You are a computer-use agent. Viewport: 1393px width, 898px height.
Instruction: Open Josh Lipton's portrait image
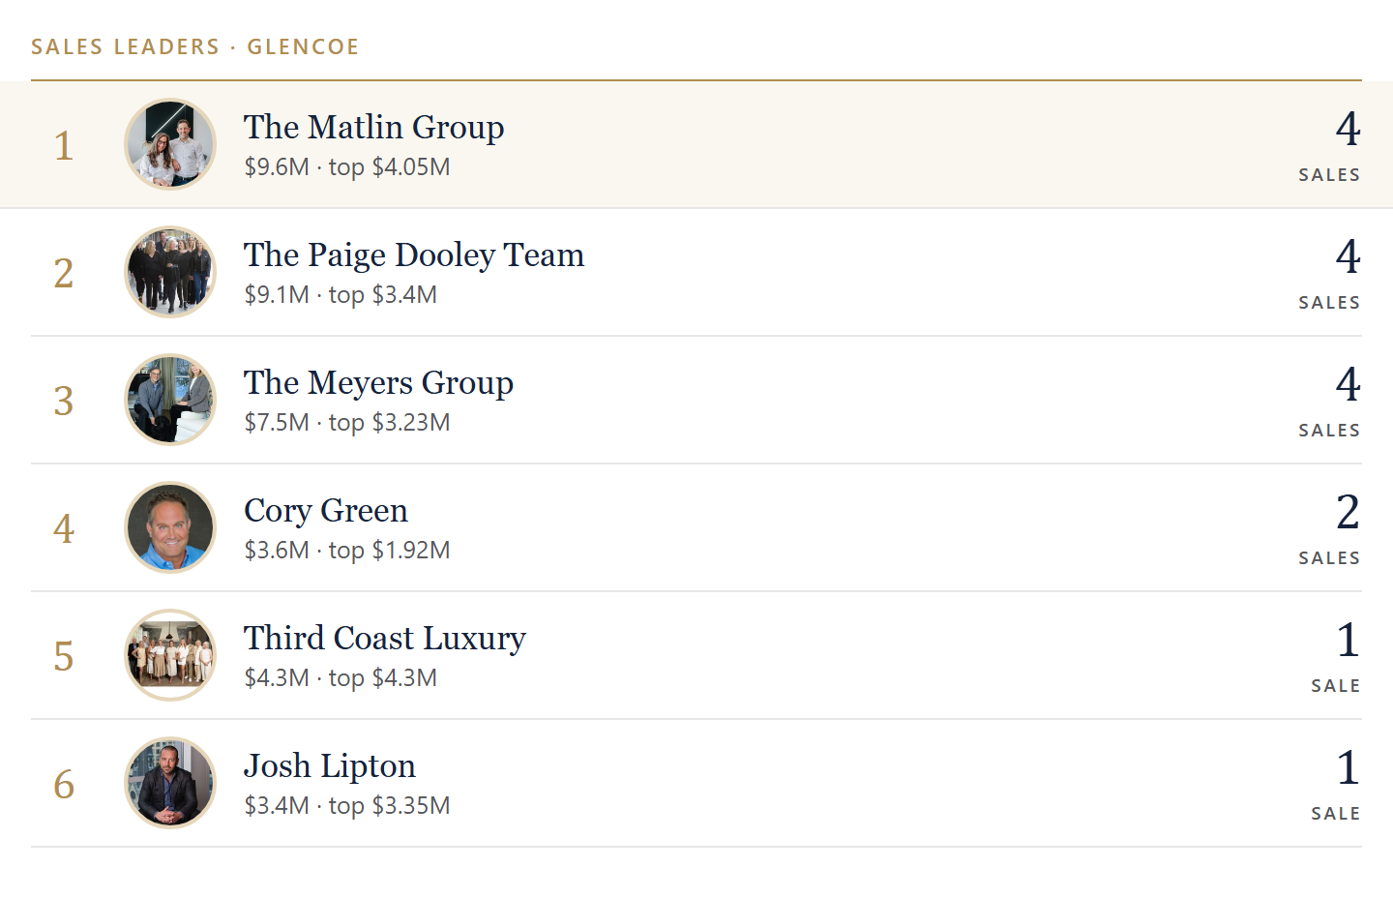[x=170, y=783]
